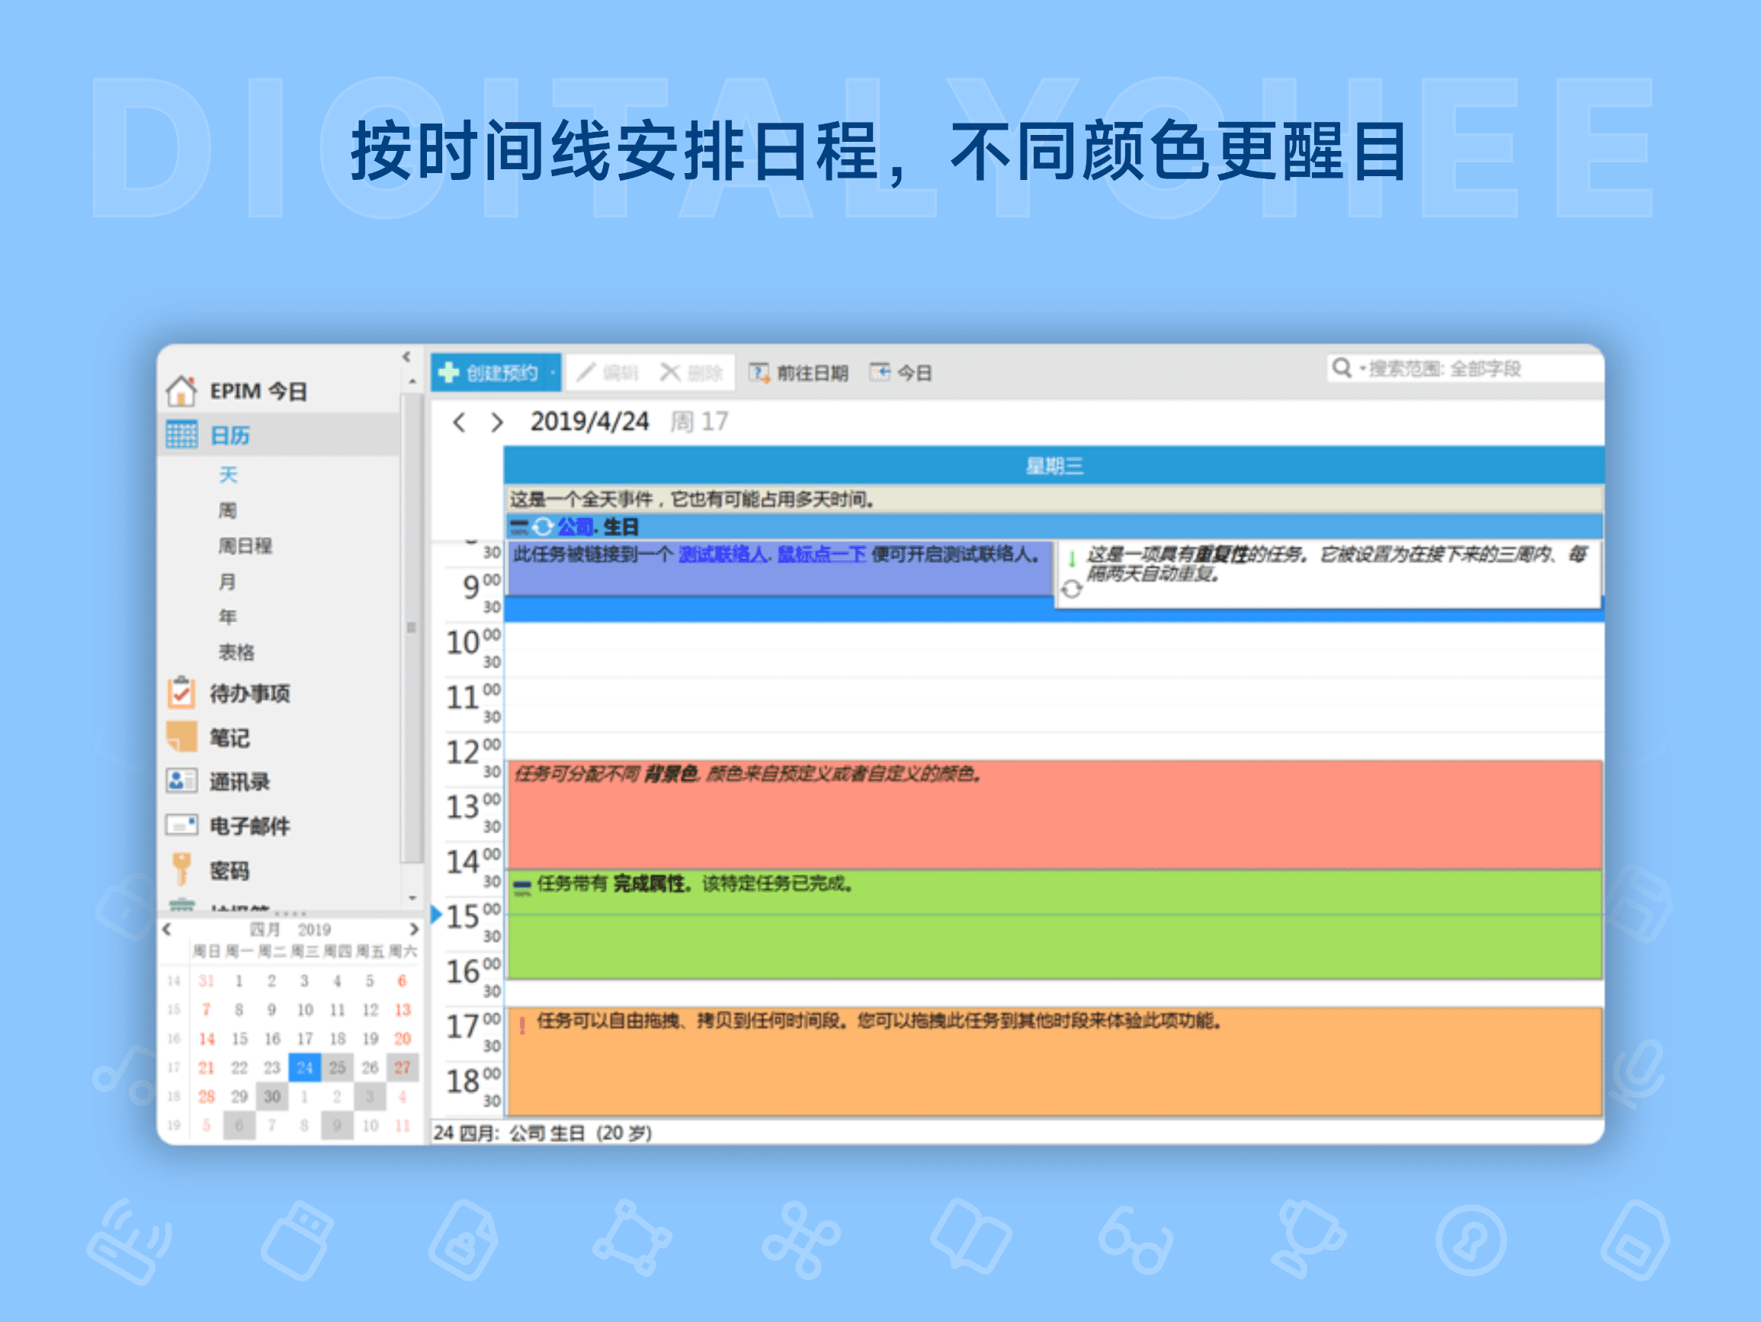Viewport: 1761px width, 1322px height.
Task: Open the 待办事项 to-do list
Action: 249,694
